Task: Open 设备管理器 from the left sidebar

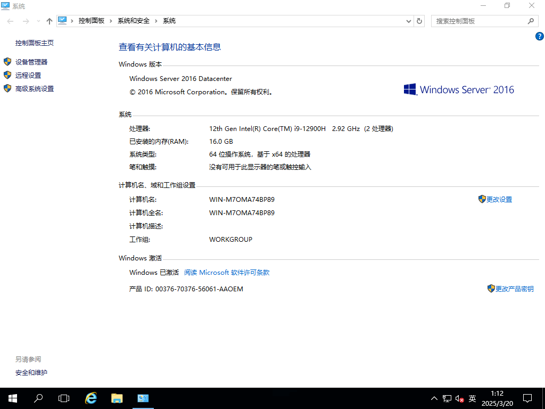Action: click(31, 62)
